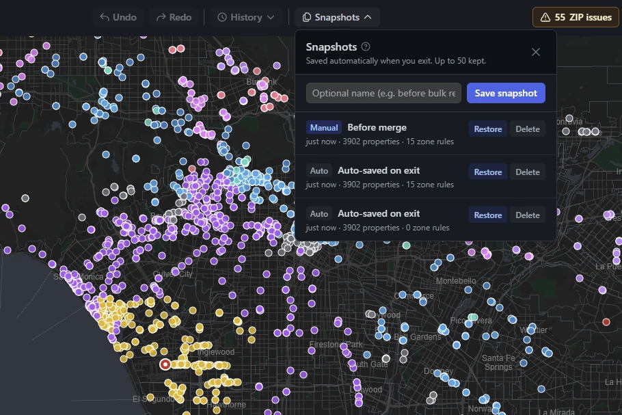
Task: Focus the optional snapshot name field
Action: click(x=383, y=93)
